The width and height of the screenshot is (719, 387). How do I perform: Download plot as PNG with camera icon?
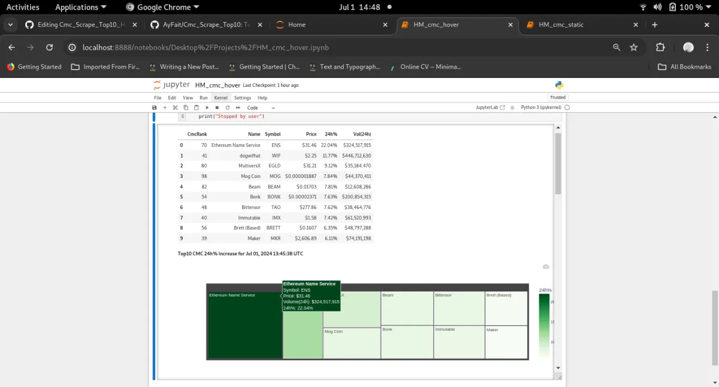(546, 267)
